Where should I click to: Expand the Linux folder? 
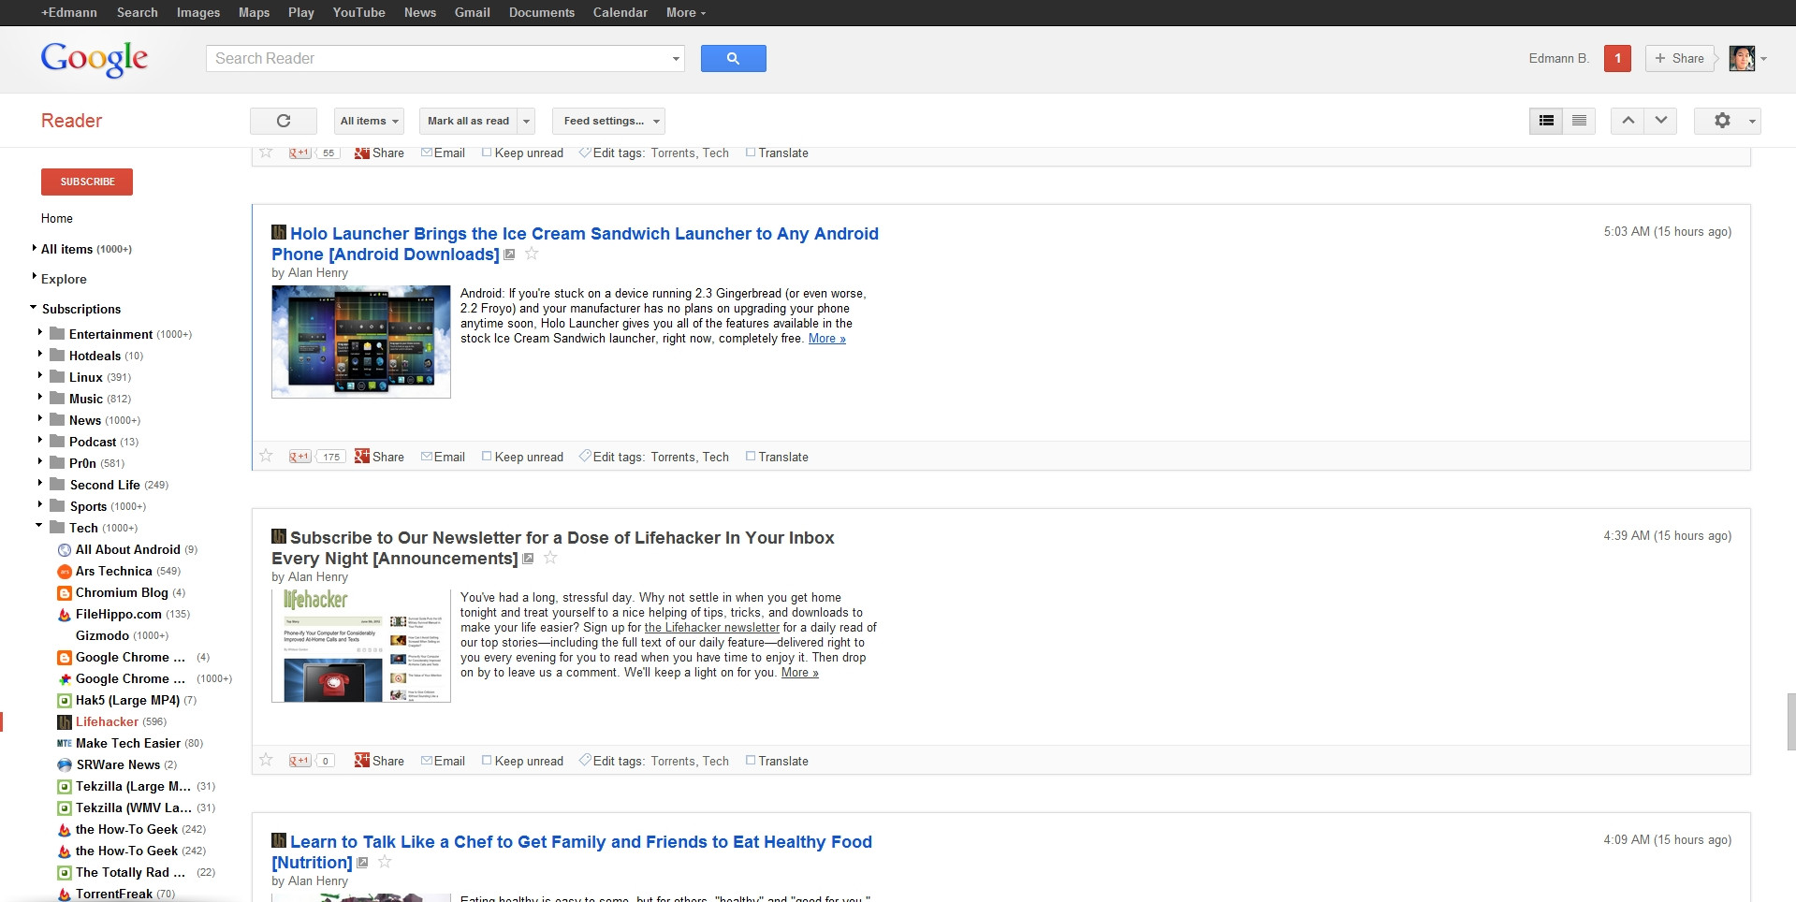(40, 375)
